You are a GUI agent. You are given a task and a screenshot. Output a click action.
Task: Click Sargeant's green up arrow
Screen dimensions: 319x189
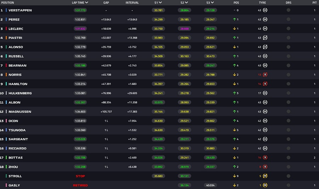tap(234, 139)
